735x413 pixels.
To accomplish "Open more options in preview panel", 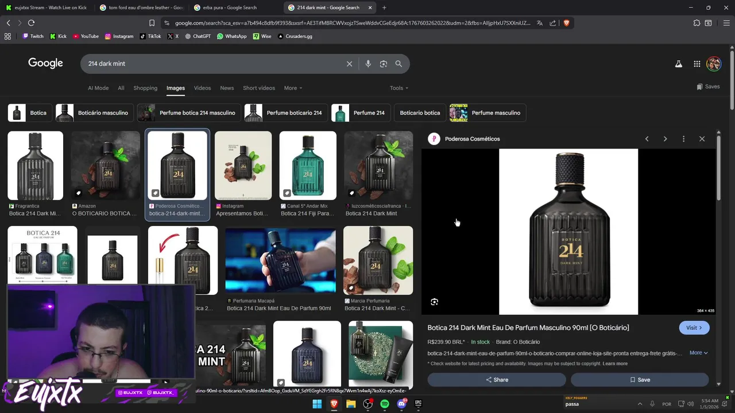I will point(683,139).
